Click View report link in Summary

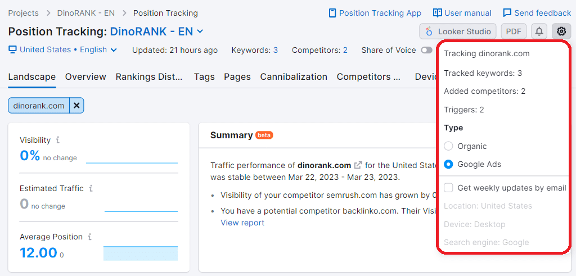(x=242, y=223)
